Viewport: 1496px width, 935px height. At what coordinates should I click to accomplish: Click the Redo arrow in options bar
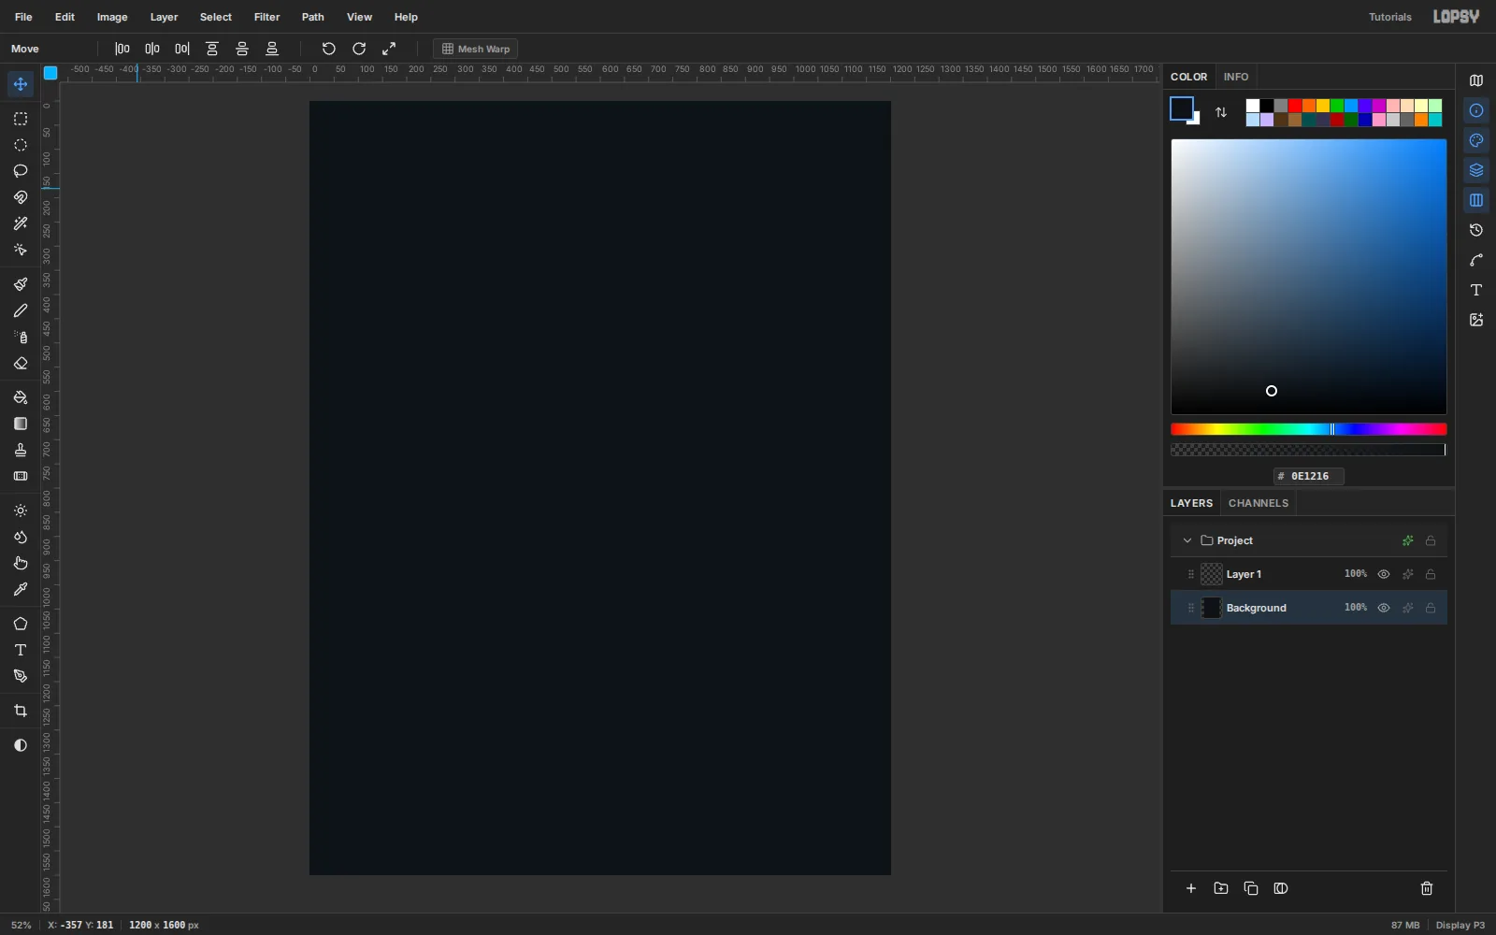click(x=359, y=49)
